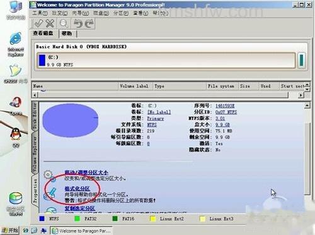Click the light green FAT32 legend swatch
The image size is (315, 235).
point(77,219)
